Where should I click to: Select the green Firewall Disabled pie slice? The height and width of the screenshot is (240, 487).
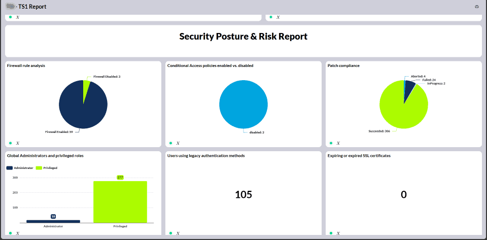coord(86,90)
